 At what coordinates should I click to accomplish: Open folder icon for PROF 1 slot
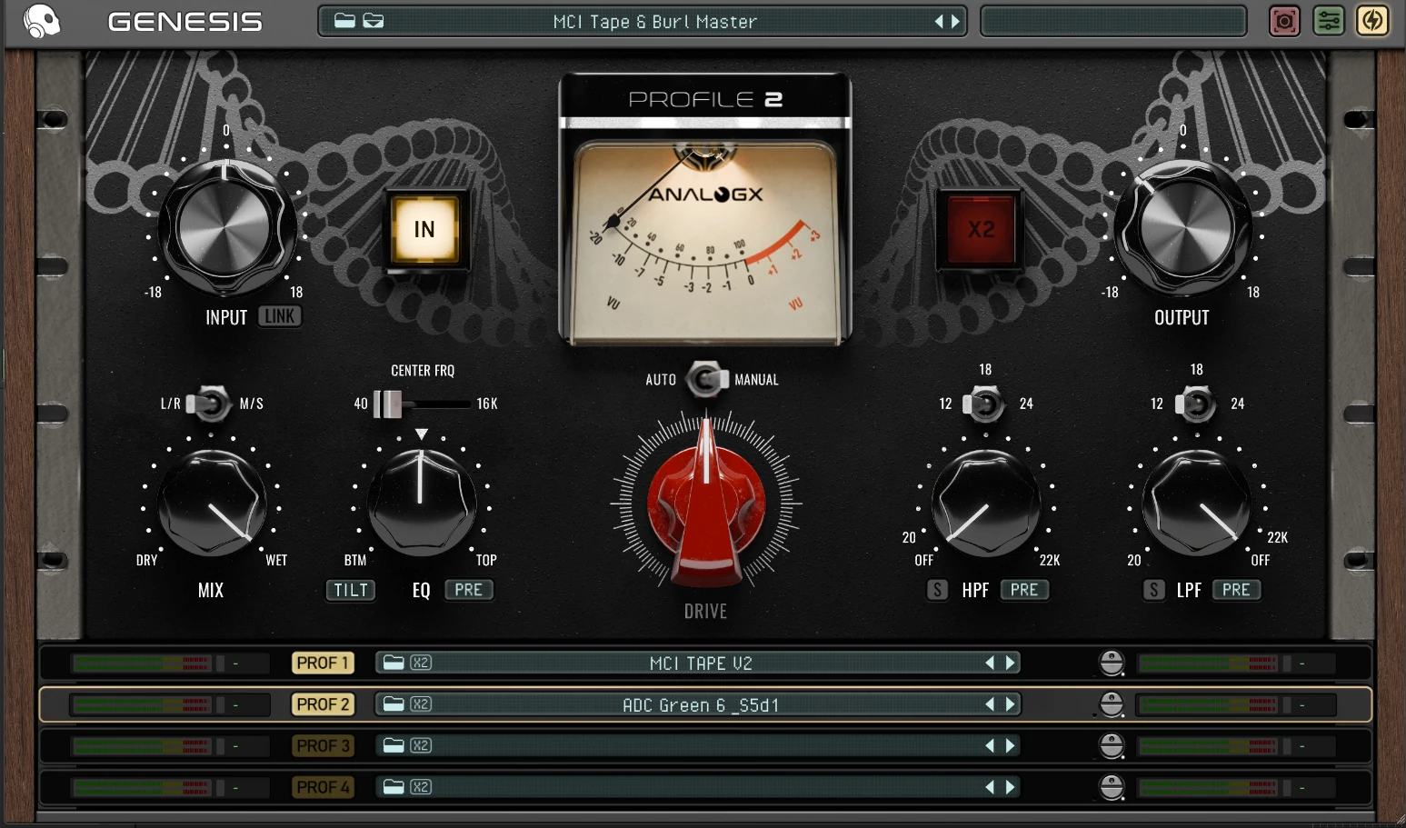[394, 663]
